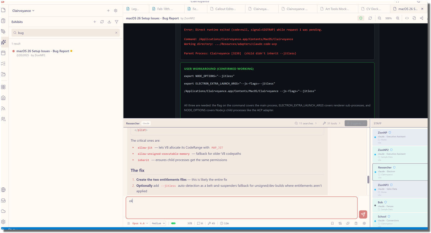Click the green context usage bar
The image size is (431, 233).
pos(173,223)
